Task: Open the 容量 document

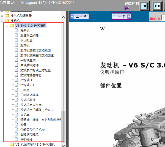Action: pos(23,125)
